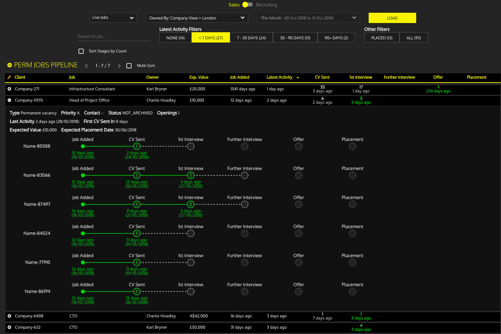Sort by Offer column header
The width and height of the screenshot is (501, 334).
coord(438,77)
